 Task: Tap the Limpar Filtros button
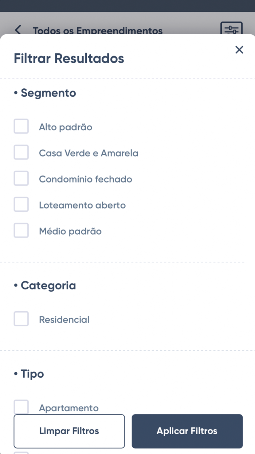tap(69, 431)
